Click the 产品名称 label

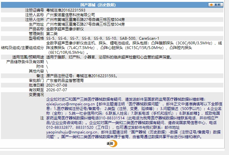[x=36, y=29]
